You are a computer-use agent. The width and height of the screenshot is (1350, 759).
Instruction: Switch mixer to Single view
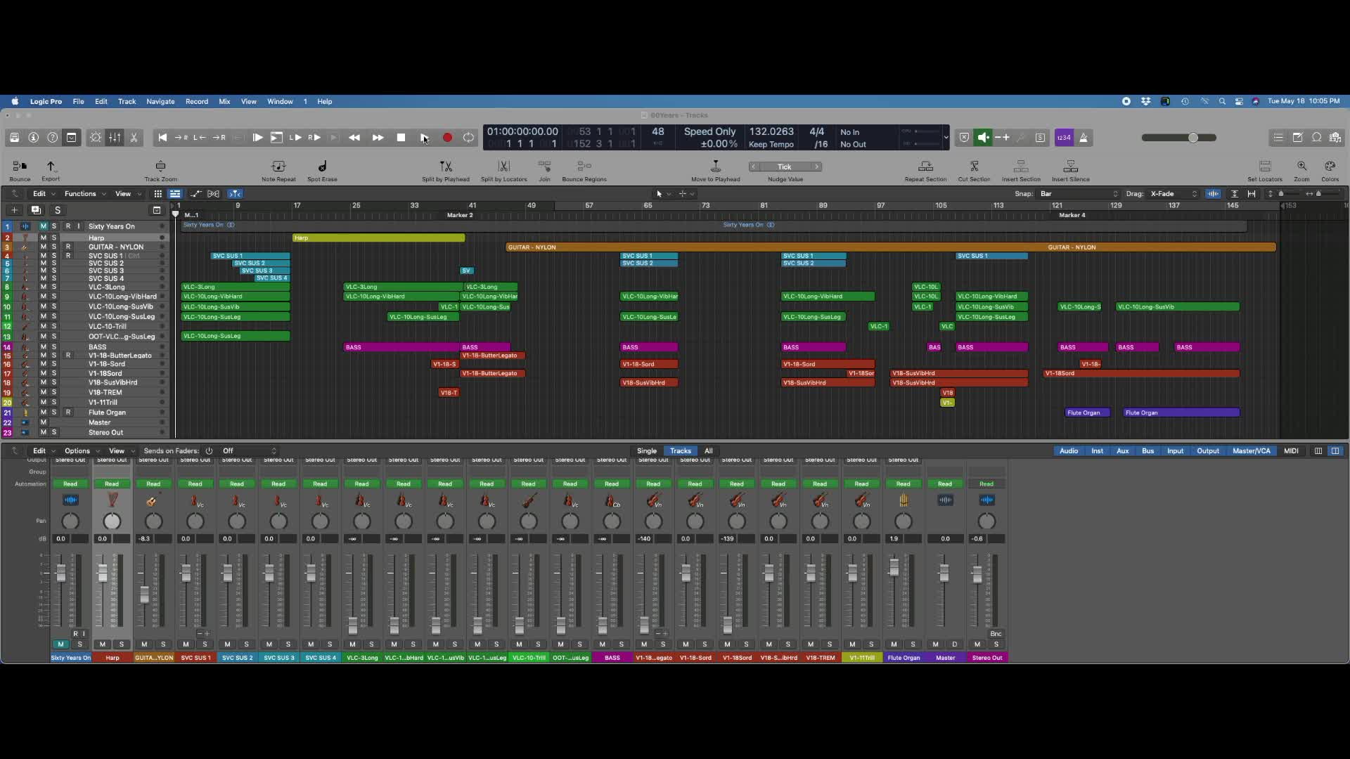pos(647,451)
